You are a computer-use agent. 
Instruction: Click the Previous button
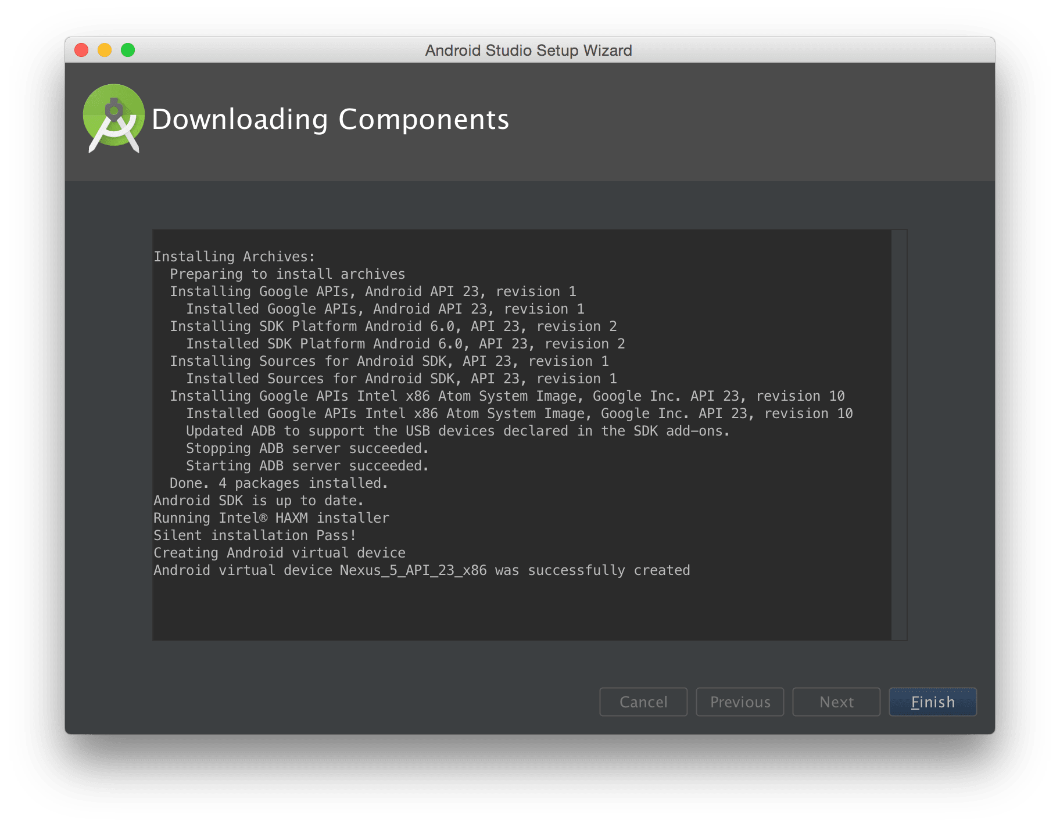coord(740,702)
